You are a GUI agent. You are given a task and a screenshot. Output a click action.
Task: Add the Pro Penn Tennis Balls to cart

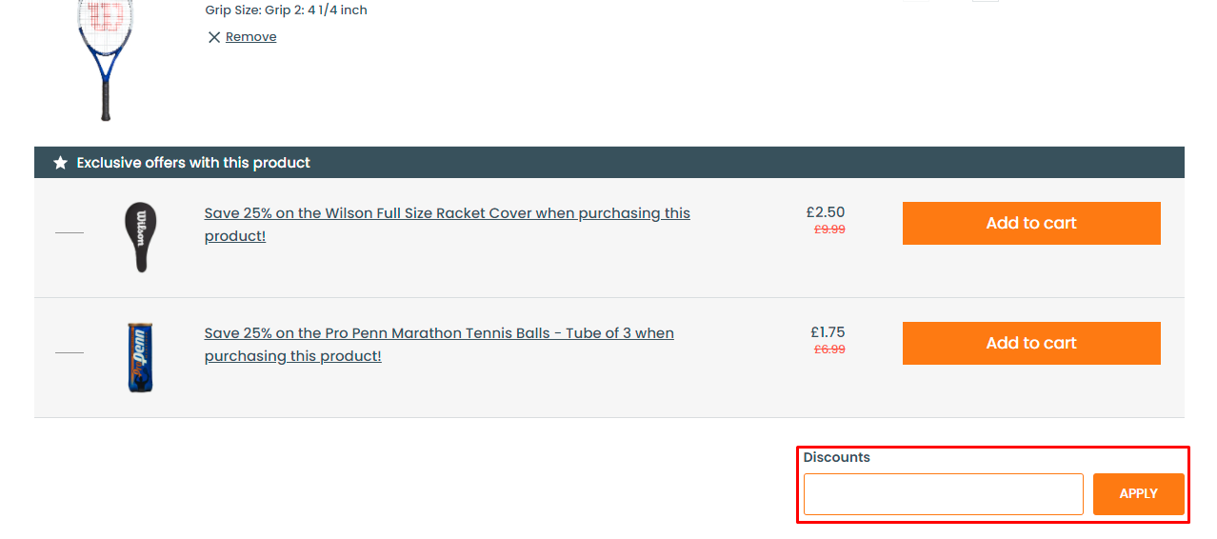click(1030, 343)
